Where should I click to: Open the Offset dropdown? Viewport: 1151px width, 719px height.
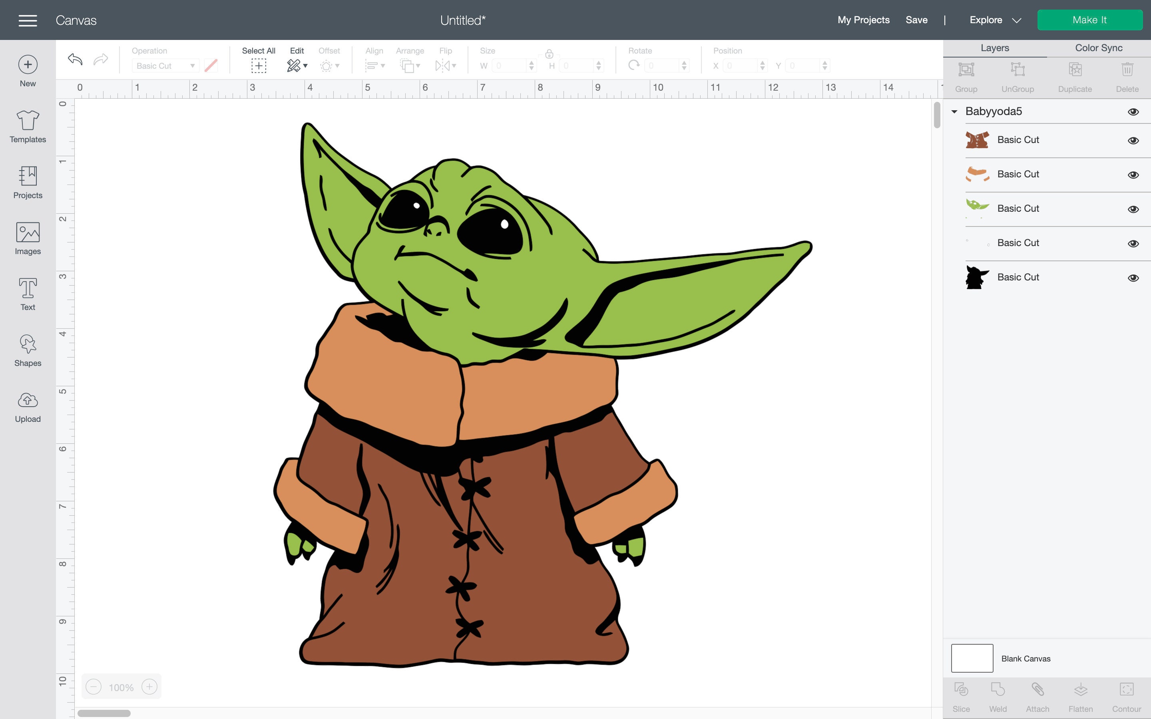pyautogui.click(x=329, y=66)
